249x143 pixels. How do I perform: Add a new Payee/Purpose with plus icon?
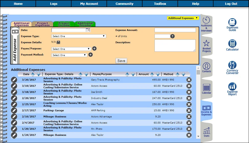(94, 49)
